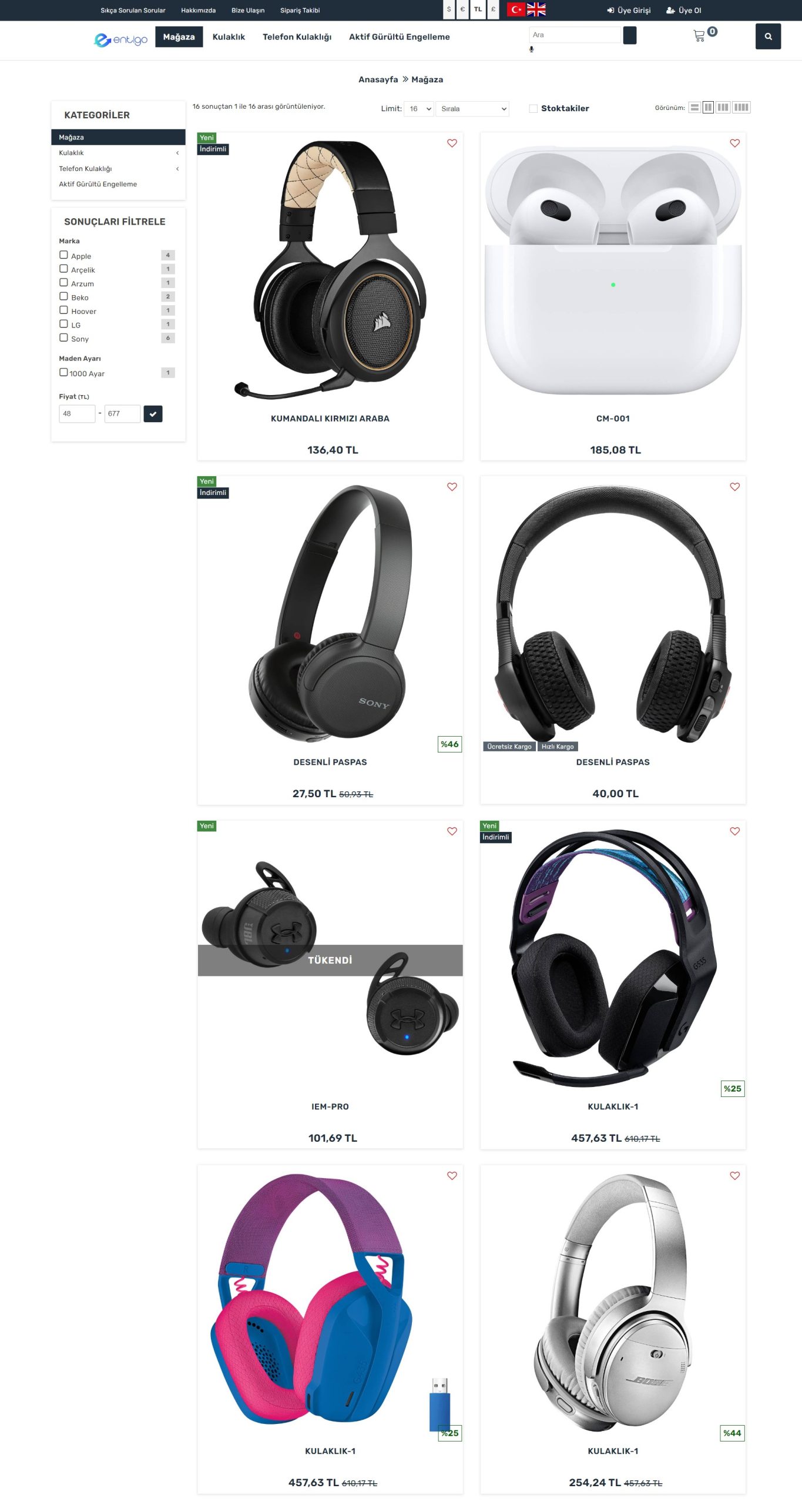Open the shopping cart icon
Screen dimensions: 802x1505
click(699, 36)
